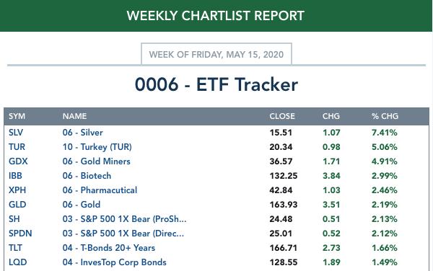
Task: Open the SPDN ticker symbol
Action: pos(20,234)
